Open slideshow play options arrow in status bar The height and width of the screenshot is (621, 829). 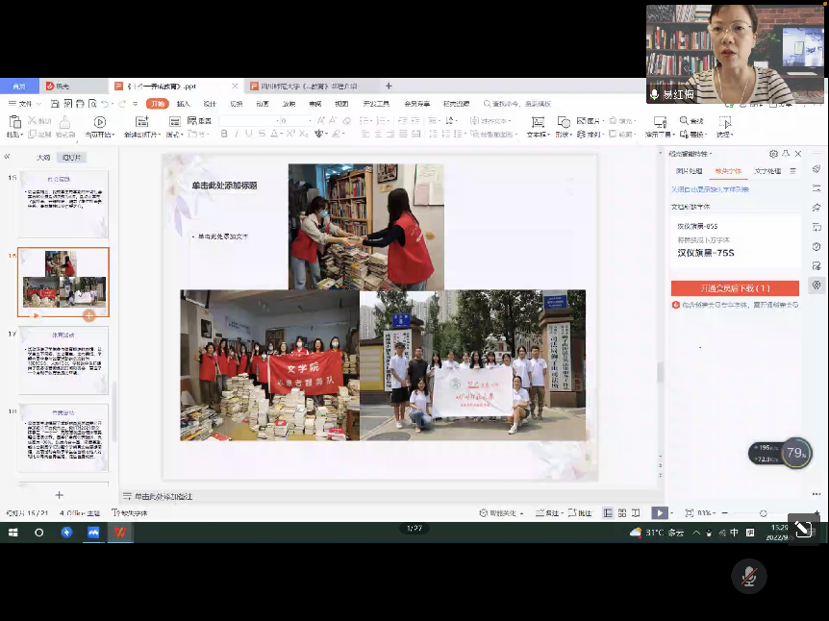pos(671,512)
